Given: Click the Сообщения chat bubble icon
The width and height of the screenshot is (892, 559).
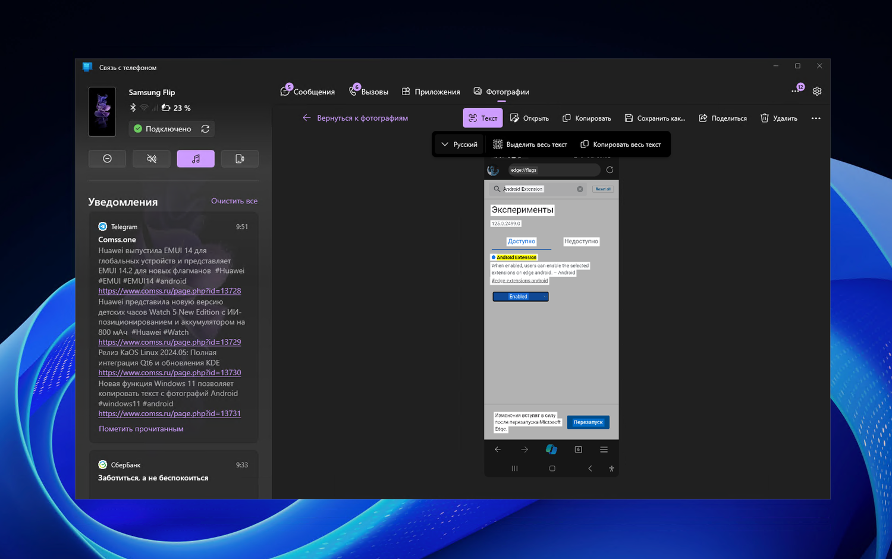Looking at the screenshot, I should (285, 91).
